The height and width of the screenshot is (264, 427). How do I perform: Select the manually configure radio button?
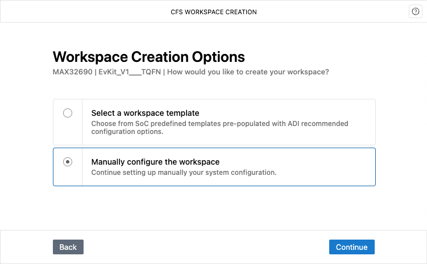[x=68, y=162]
